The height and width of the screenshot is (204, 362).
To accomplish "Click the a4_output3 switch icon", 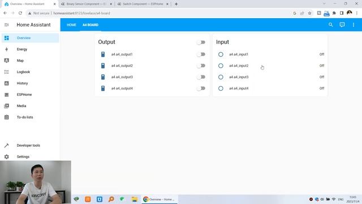I will pos(103,77).
